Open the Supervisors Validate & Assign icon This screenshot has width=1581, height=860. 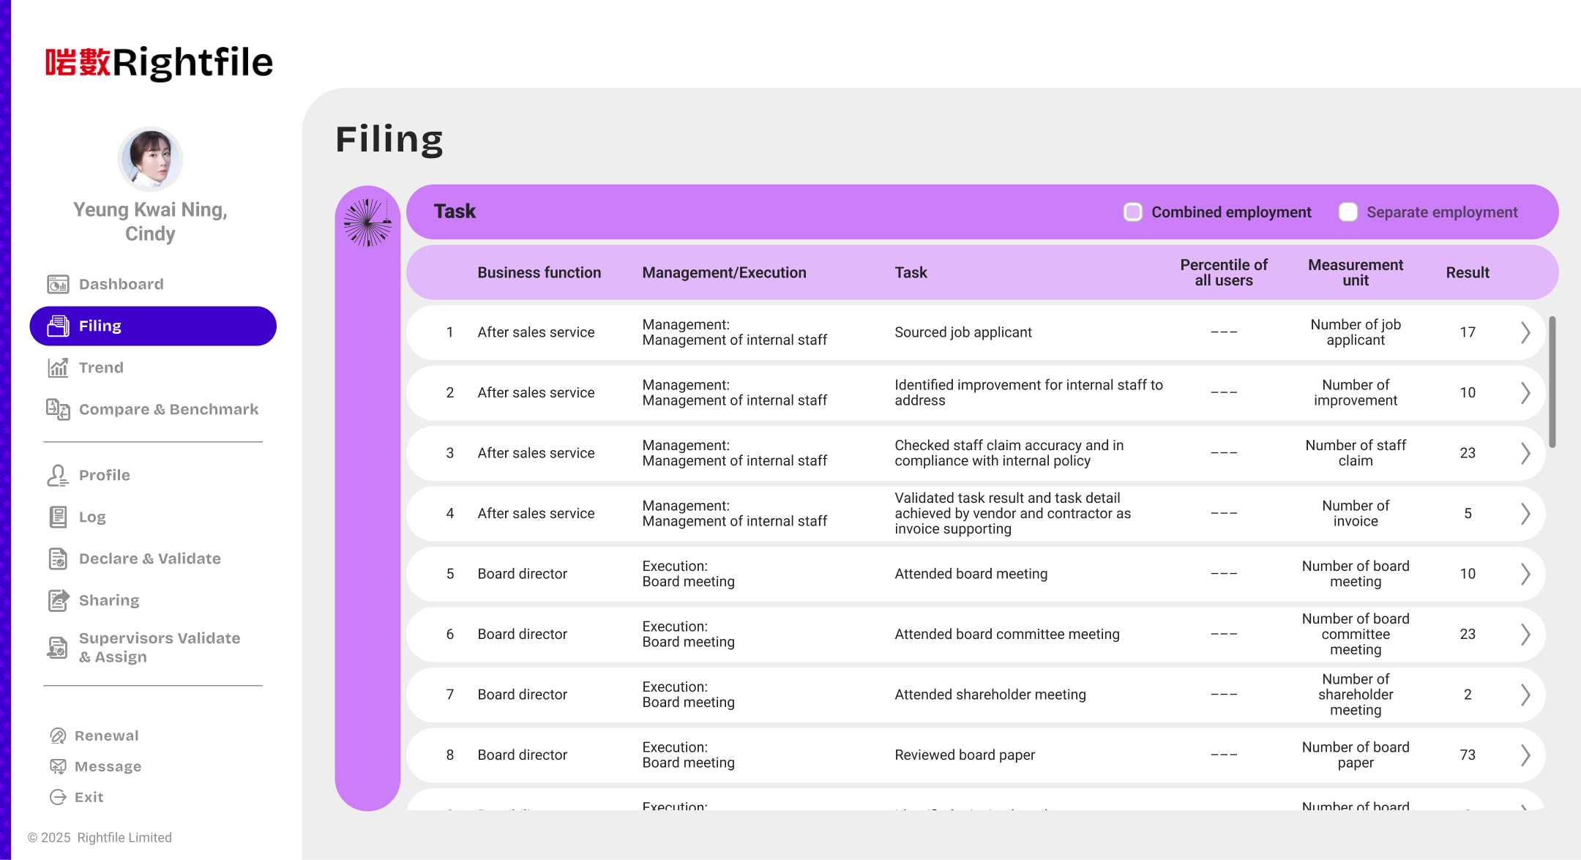[x=57, y=647]
